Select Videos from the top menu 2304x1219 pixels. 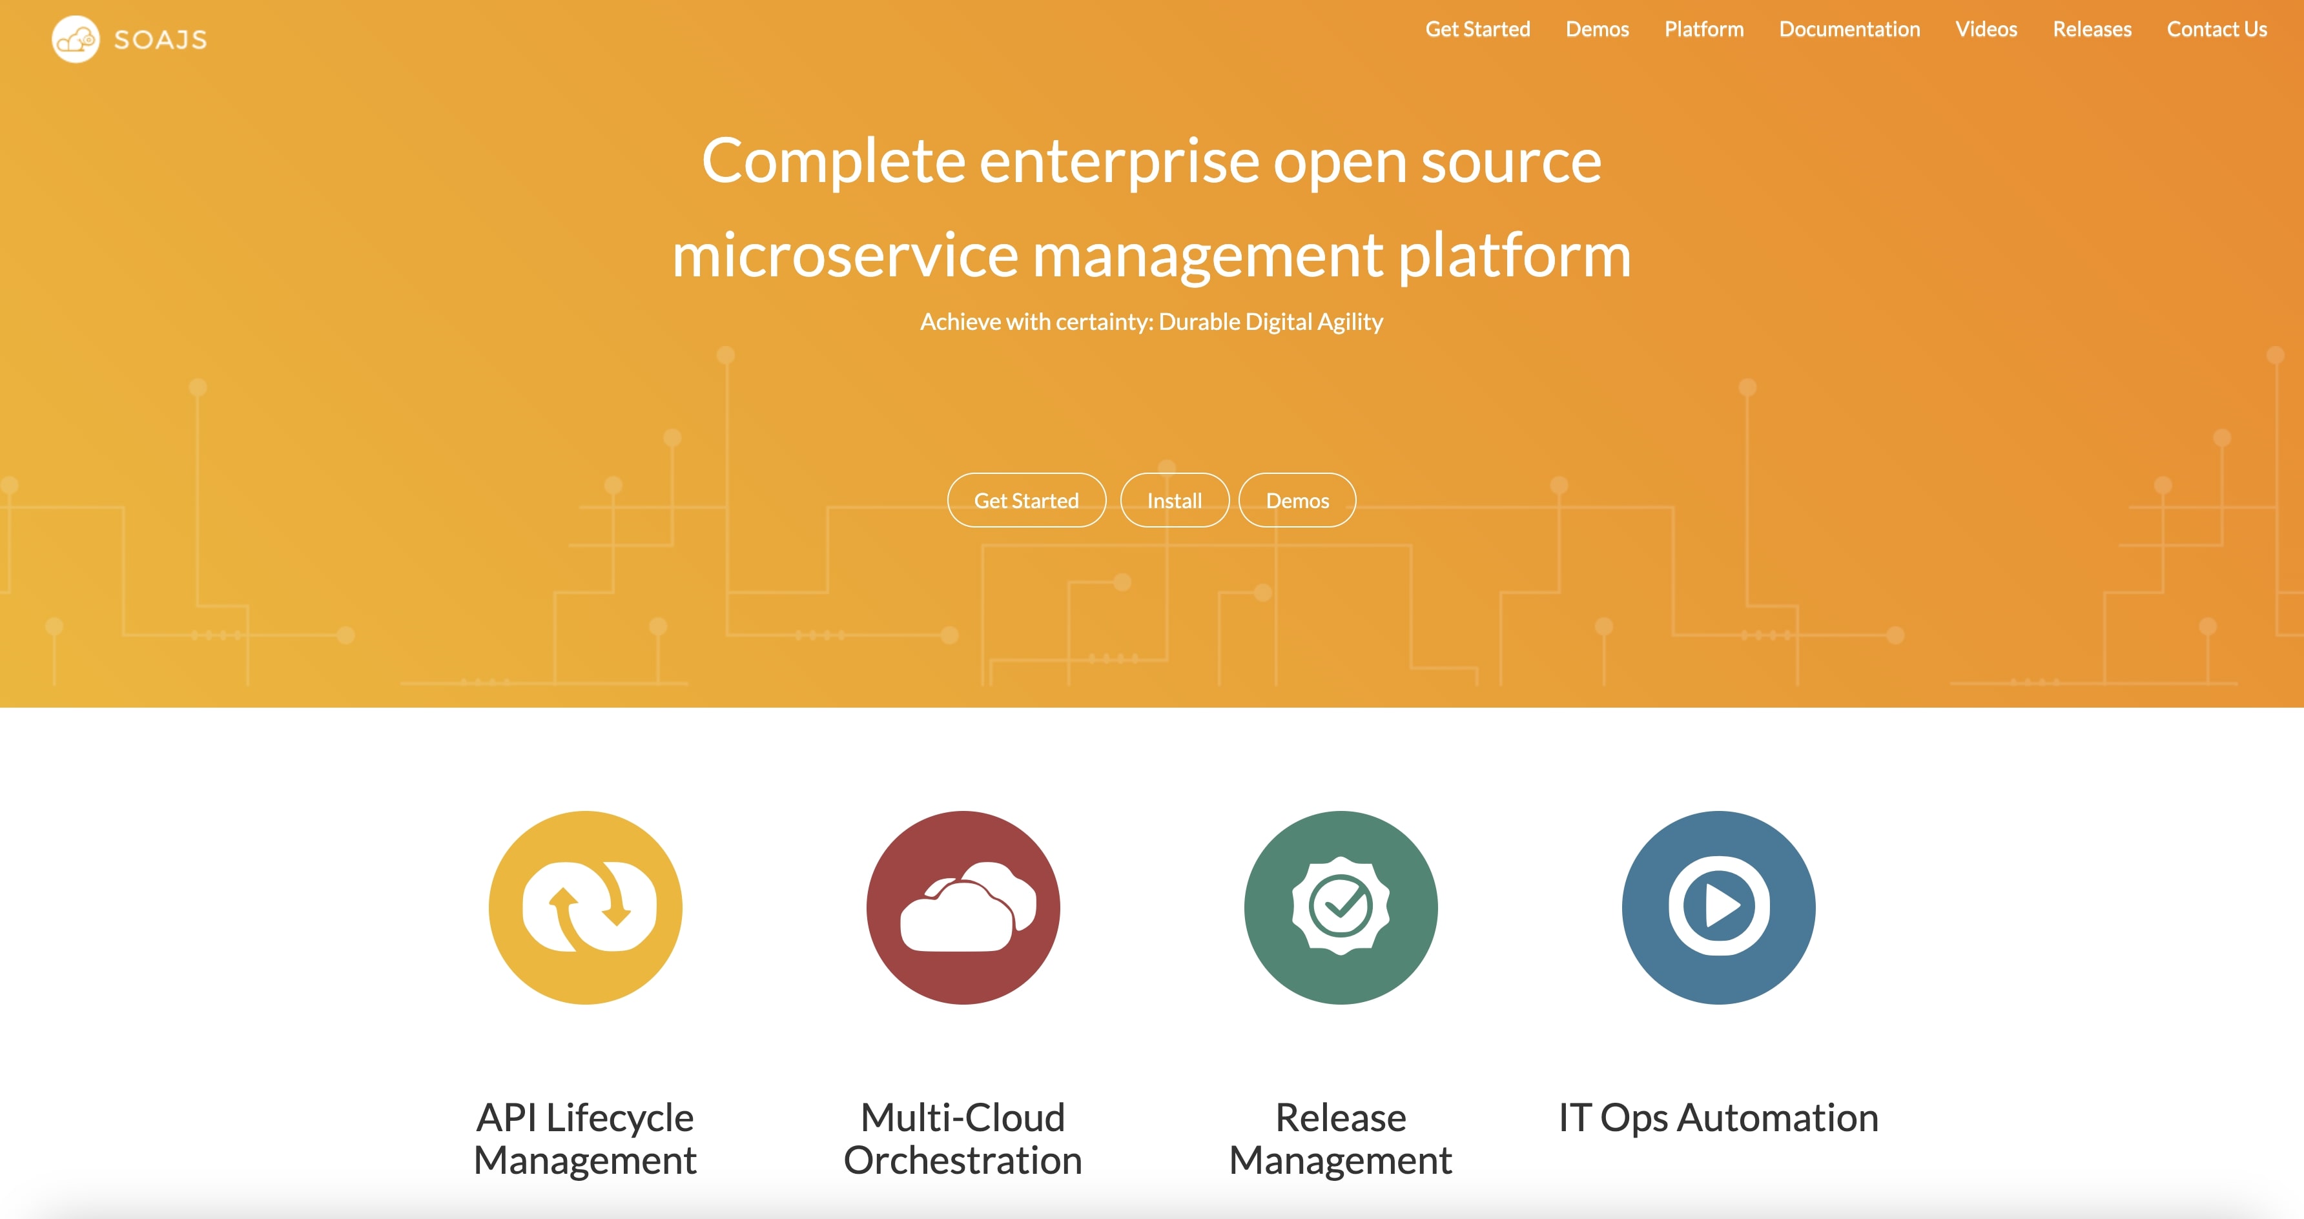1986,30
